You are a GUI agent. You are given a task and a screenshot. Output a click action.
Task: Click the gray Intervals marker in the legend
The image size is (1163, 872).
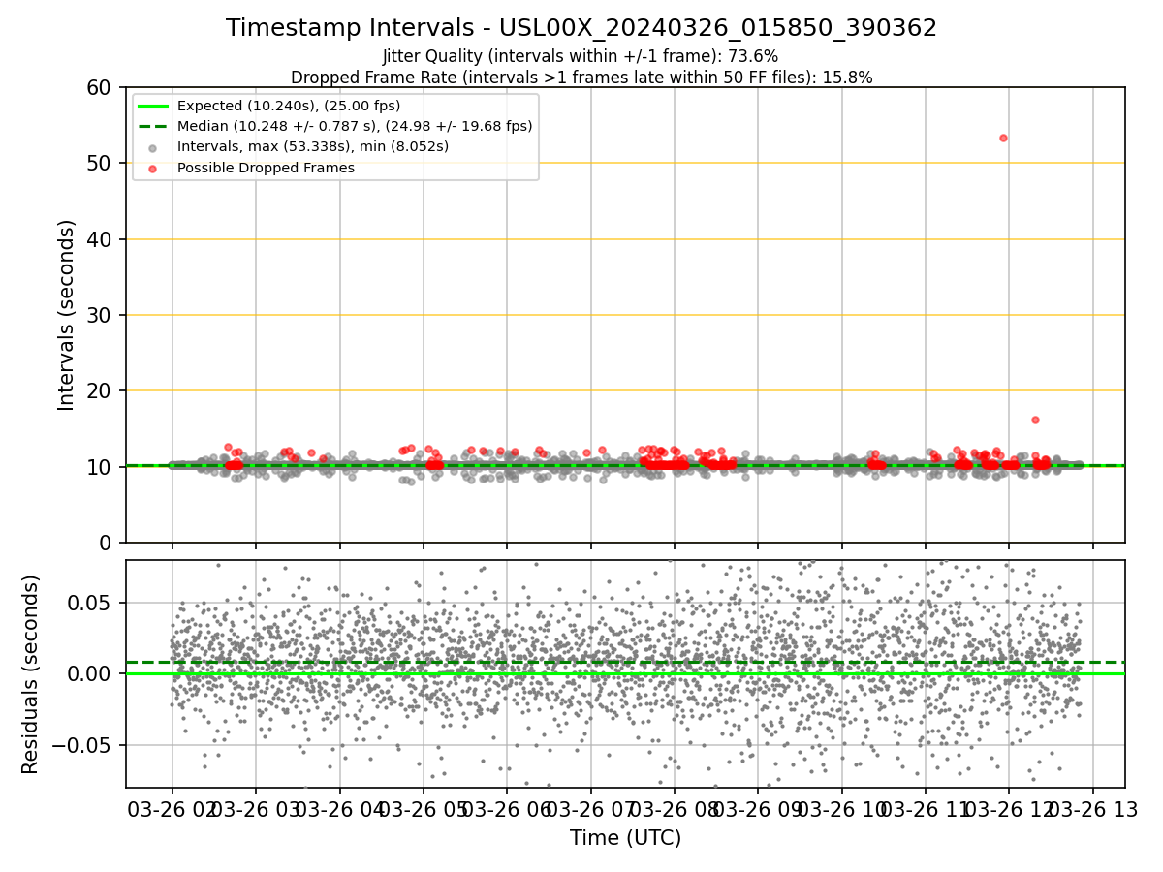click(x=153, y=147)
